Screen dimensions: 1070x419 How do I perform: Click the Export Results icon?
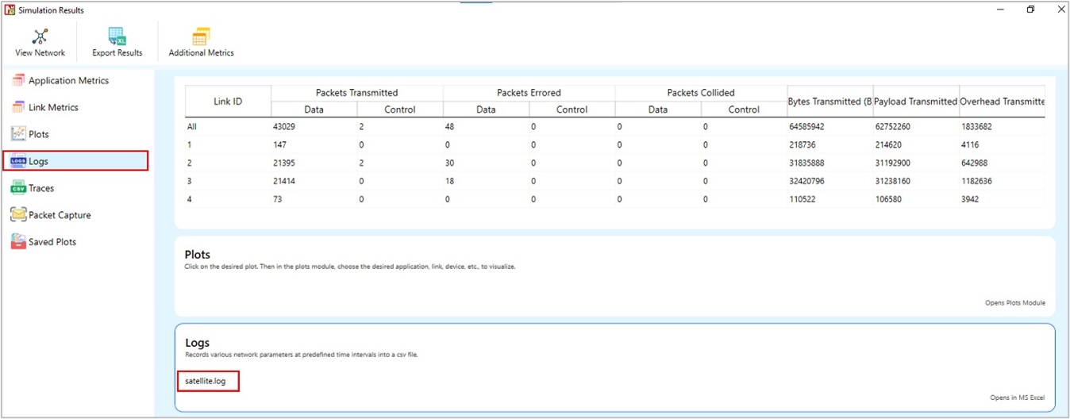[x=117, y=37]
